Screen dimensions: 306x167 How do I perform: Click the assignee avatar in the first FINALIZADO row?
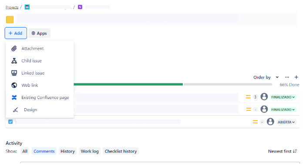coord(264,97)
